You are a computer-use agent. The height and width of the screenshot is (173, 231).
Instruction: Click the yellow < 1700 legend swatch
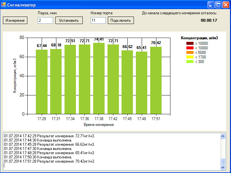pos(190,57)
